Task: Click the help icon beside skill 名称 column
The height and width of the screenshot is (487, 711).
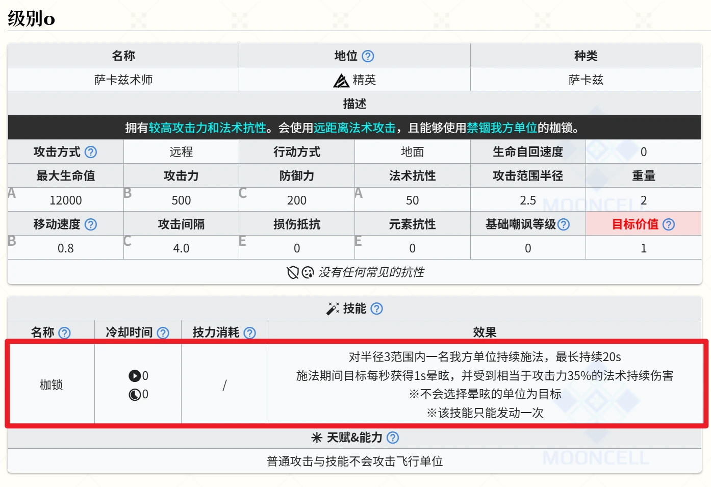Action: pyautogui.click(x=64, y=333)
